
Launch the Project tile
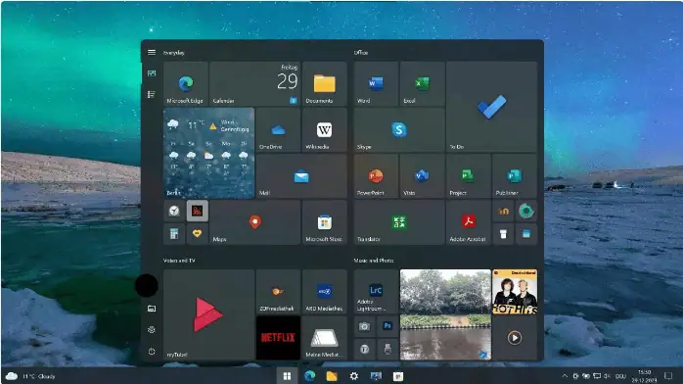click(x=469, y=176)
